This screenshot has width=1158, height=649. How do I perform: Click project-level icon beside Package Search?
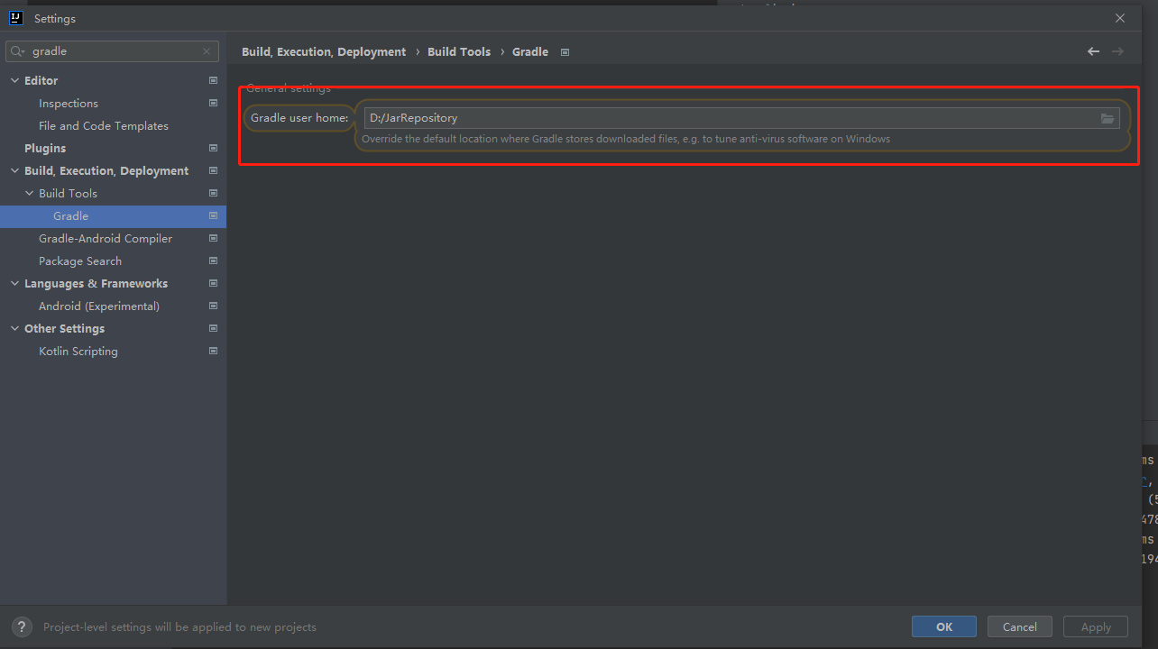coord(213,261)
